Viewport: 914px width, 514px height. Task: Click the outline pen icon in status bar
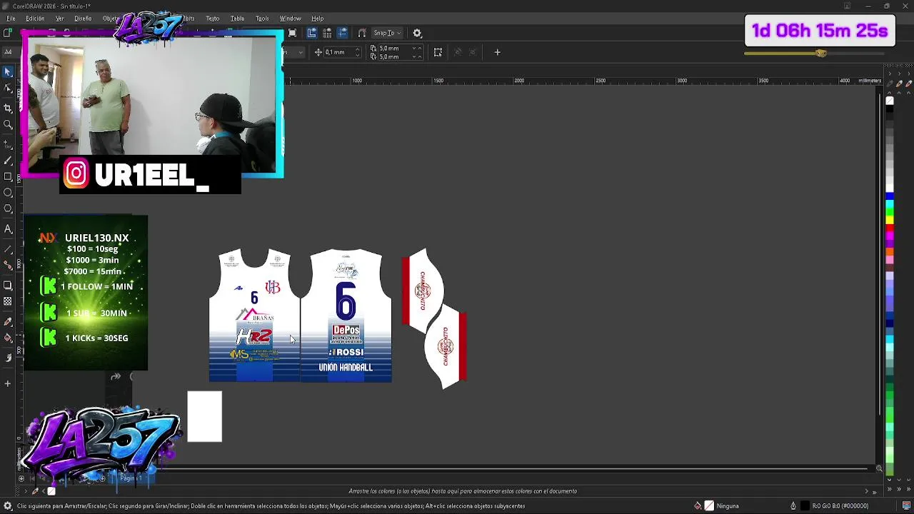793,506
